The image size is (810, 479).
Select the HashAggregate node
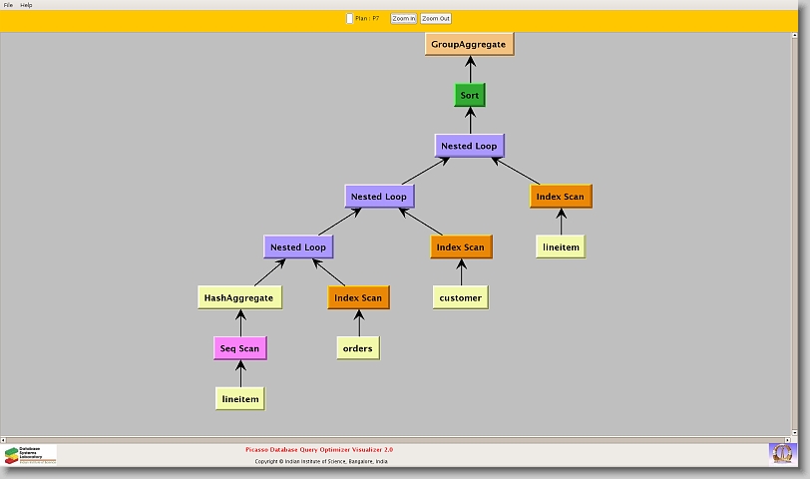tap(238, 297)
